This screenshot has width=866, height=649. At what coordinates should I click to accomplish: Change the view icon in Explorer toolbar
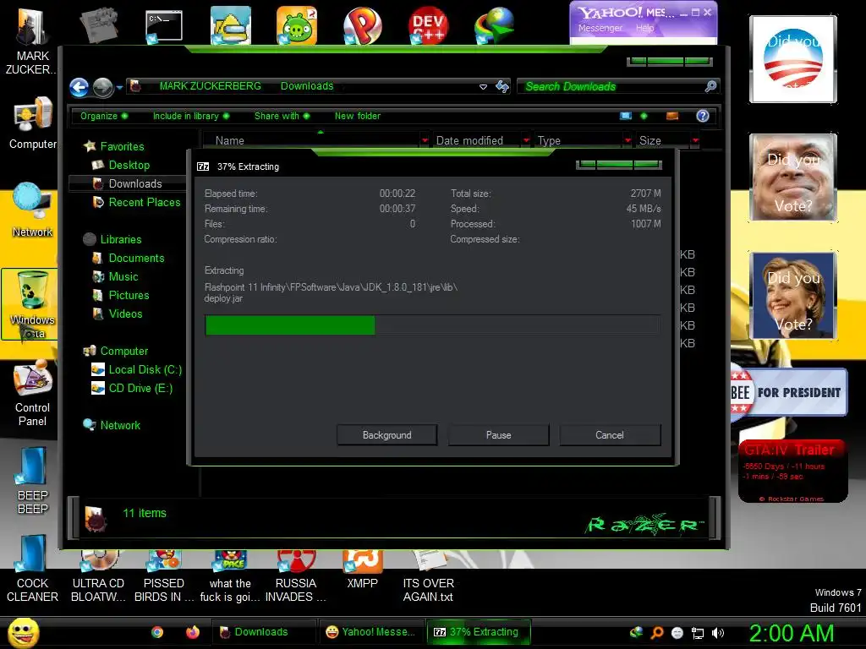626,116
